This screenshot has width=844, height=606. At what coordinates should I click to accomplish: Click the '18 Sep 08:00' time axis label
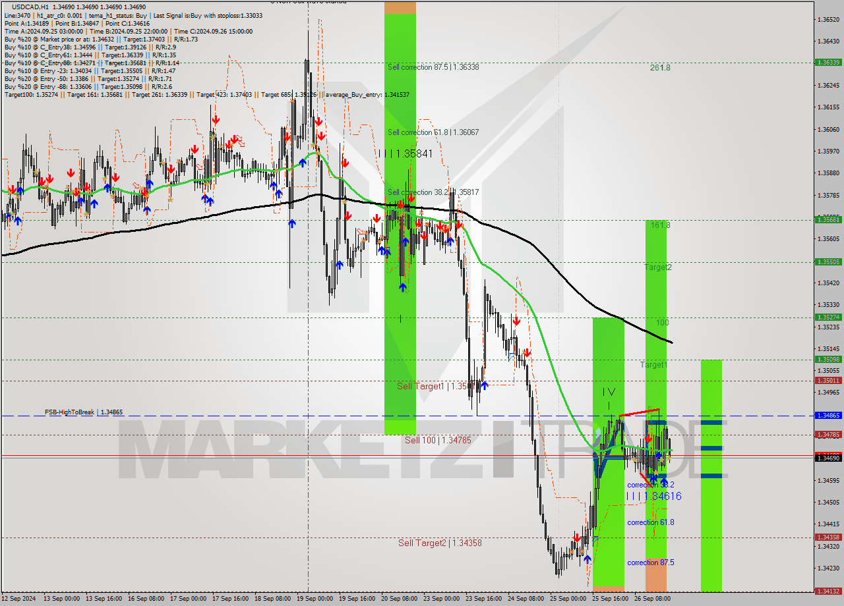[x=272, y=599]
